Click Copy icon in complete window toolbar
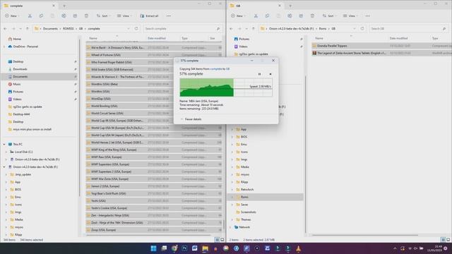 41,16
